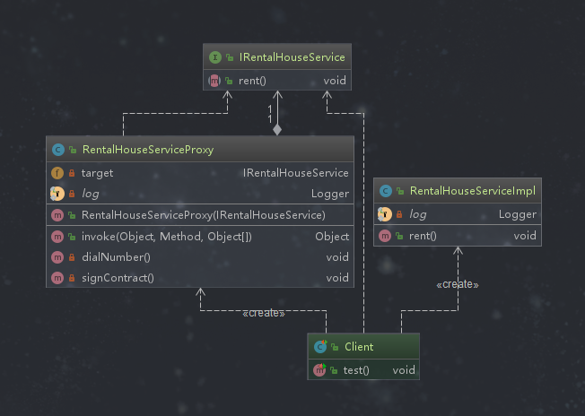The height and width of the screenshot is (416, 585).
Task: Click the «create» label under RentalHouseServiceImpl
Action: tap(458, 284)
